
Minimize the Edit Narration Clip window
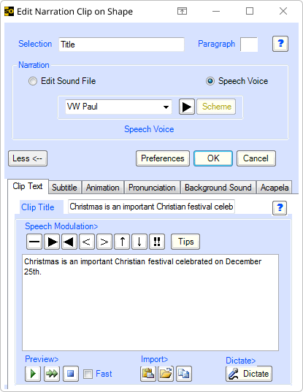pyautogui.click(x=216, y=11)
